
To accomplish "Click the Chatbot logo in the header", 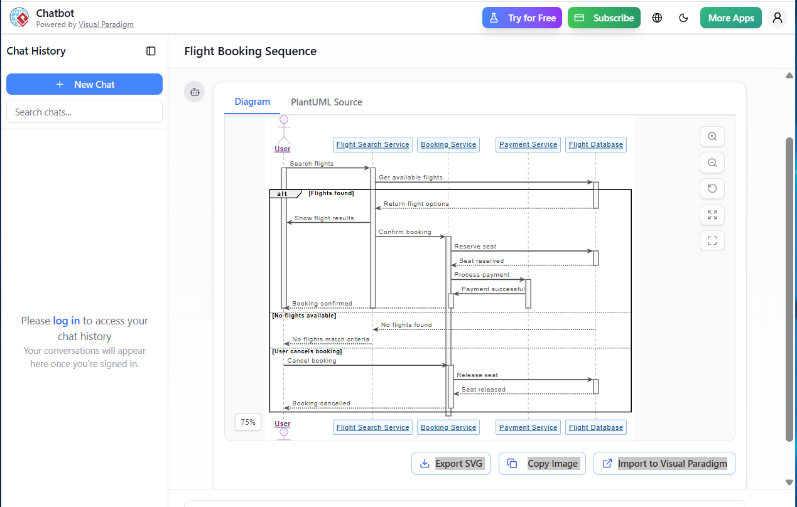I will (x=19, y=18).
